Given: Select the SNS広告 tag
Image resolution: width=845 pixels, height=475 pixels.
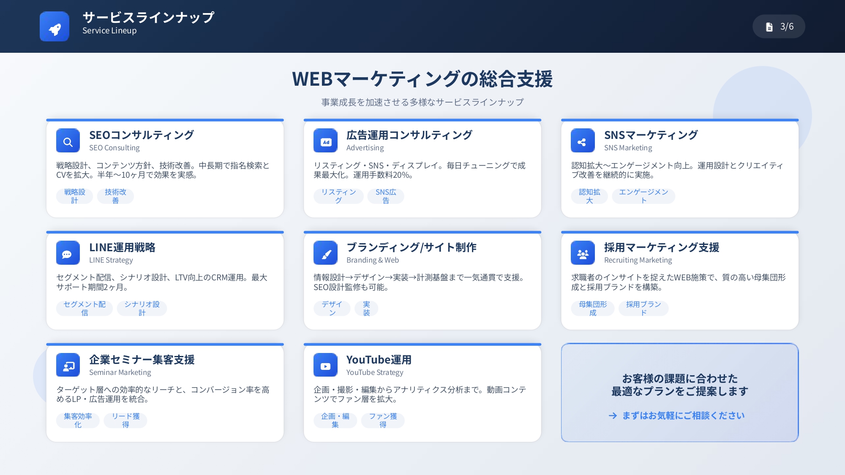Looking at the screenshot, I should (x=386, y=196).
